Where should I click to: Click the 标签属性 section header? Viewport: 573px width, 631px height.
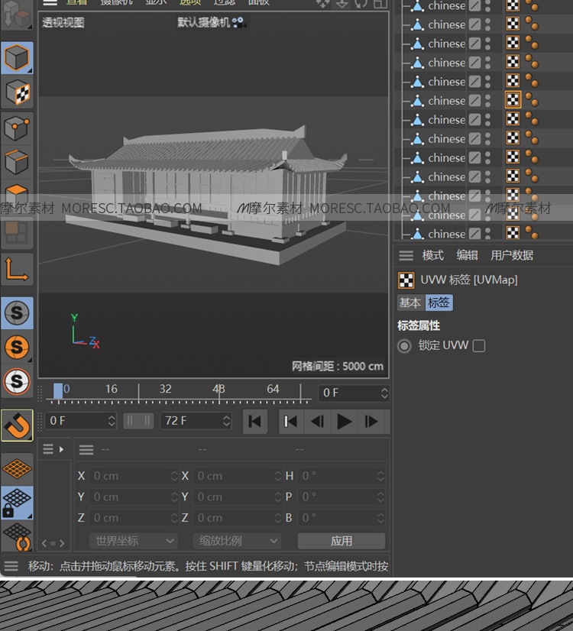[x=419, y=325]
